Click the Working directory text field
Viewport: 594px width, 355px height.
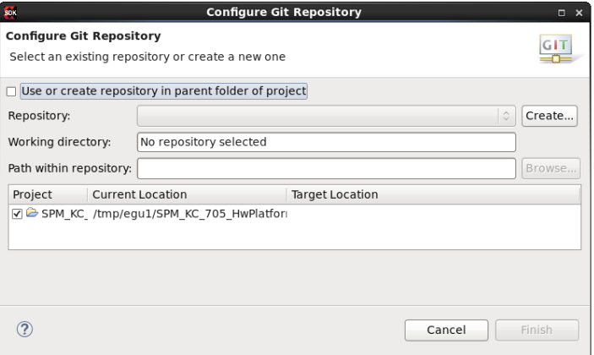(x=326, y=142)
